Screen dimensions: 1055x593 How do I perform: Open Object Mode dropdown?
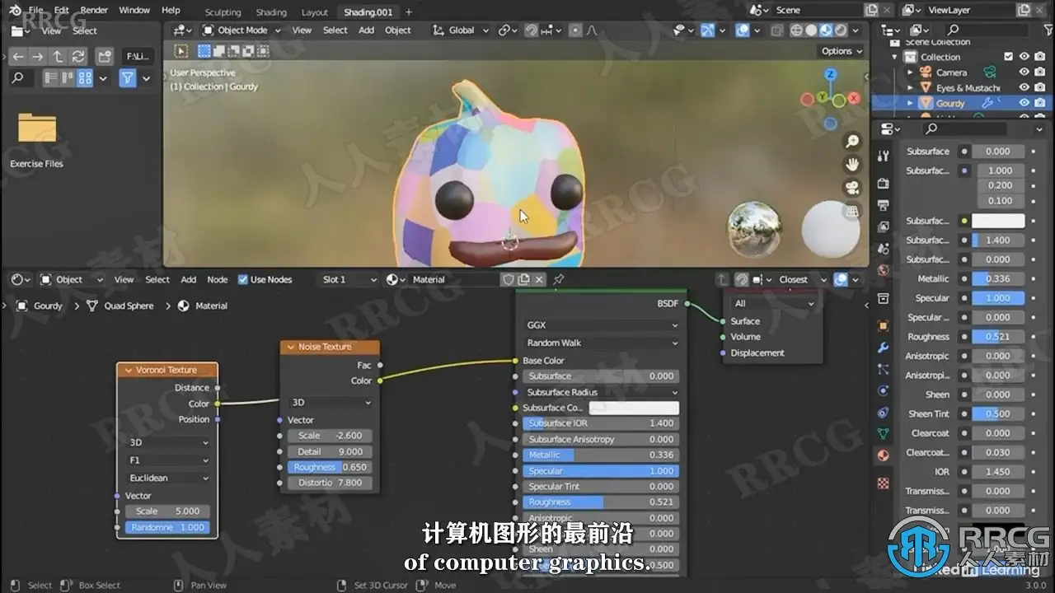coord(241,30)
